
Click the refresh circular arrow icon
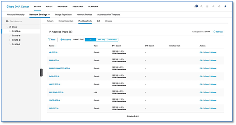tap(214, 32)
